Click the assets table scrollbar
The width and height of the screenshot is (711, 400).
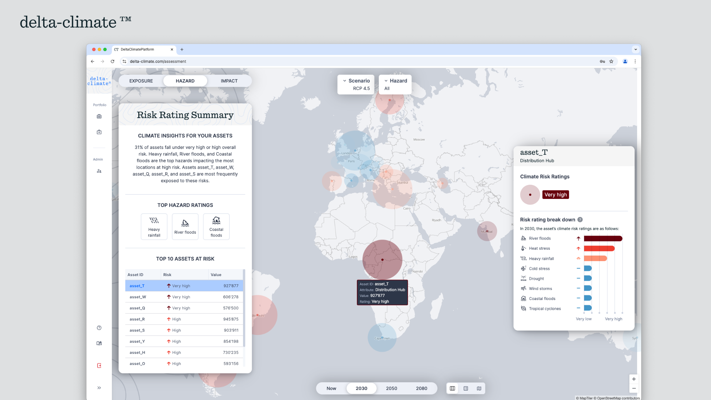(x=244, y=308)
